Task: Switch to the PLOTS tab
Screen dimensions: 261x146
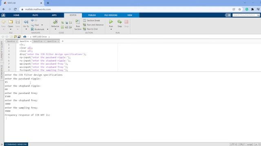Action: pyautogui.click(x=35, y=15)
